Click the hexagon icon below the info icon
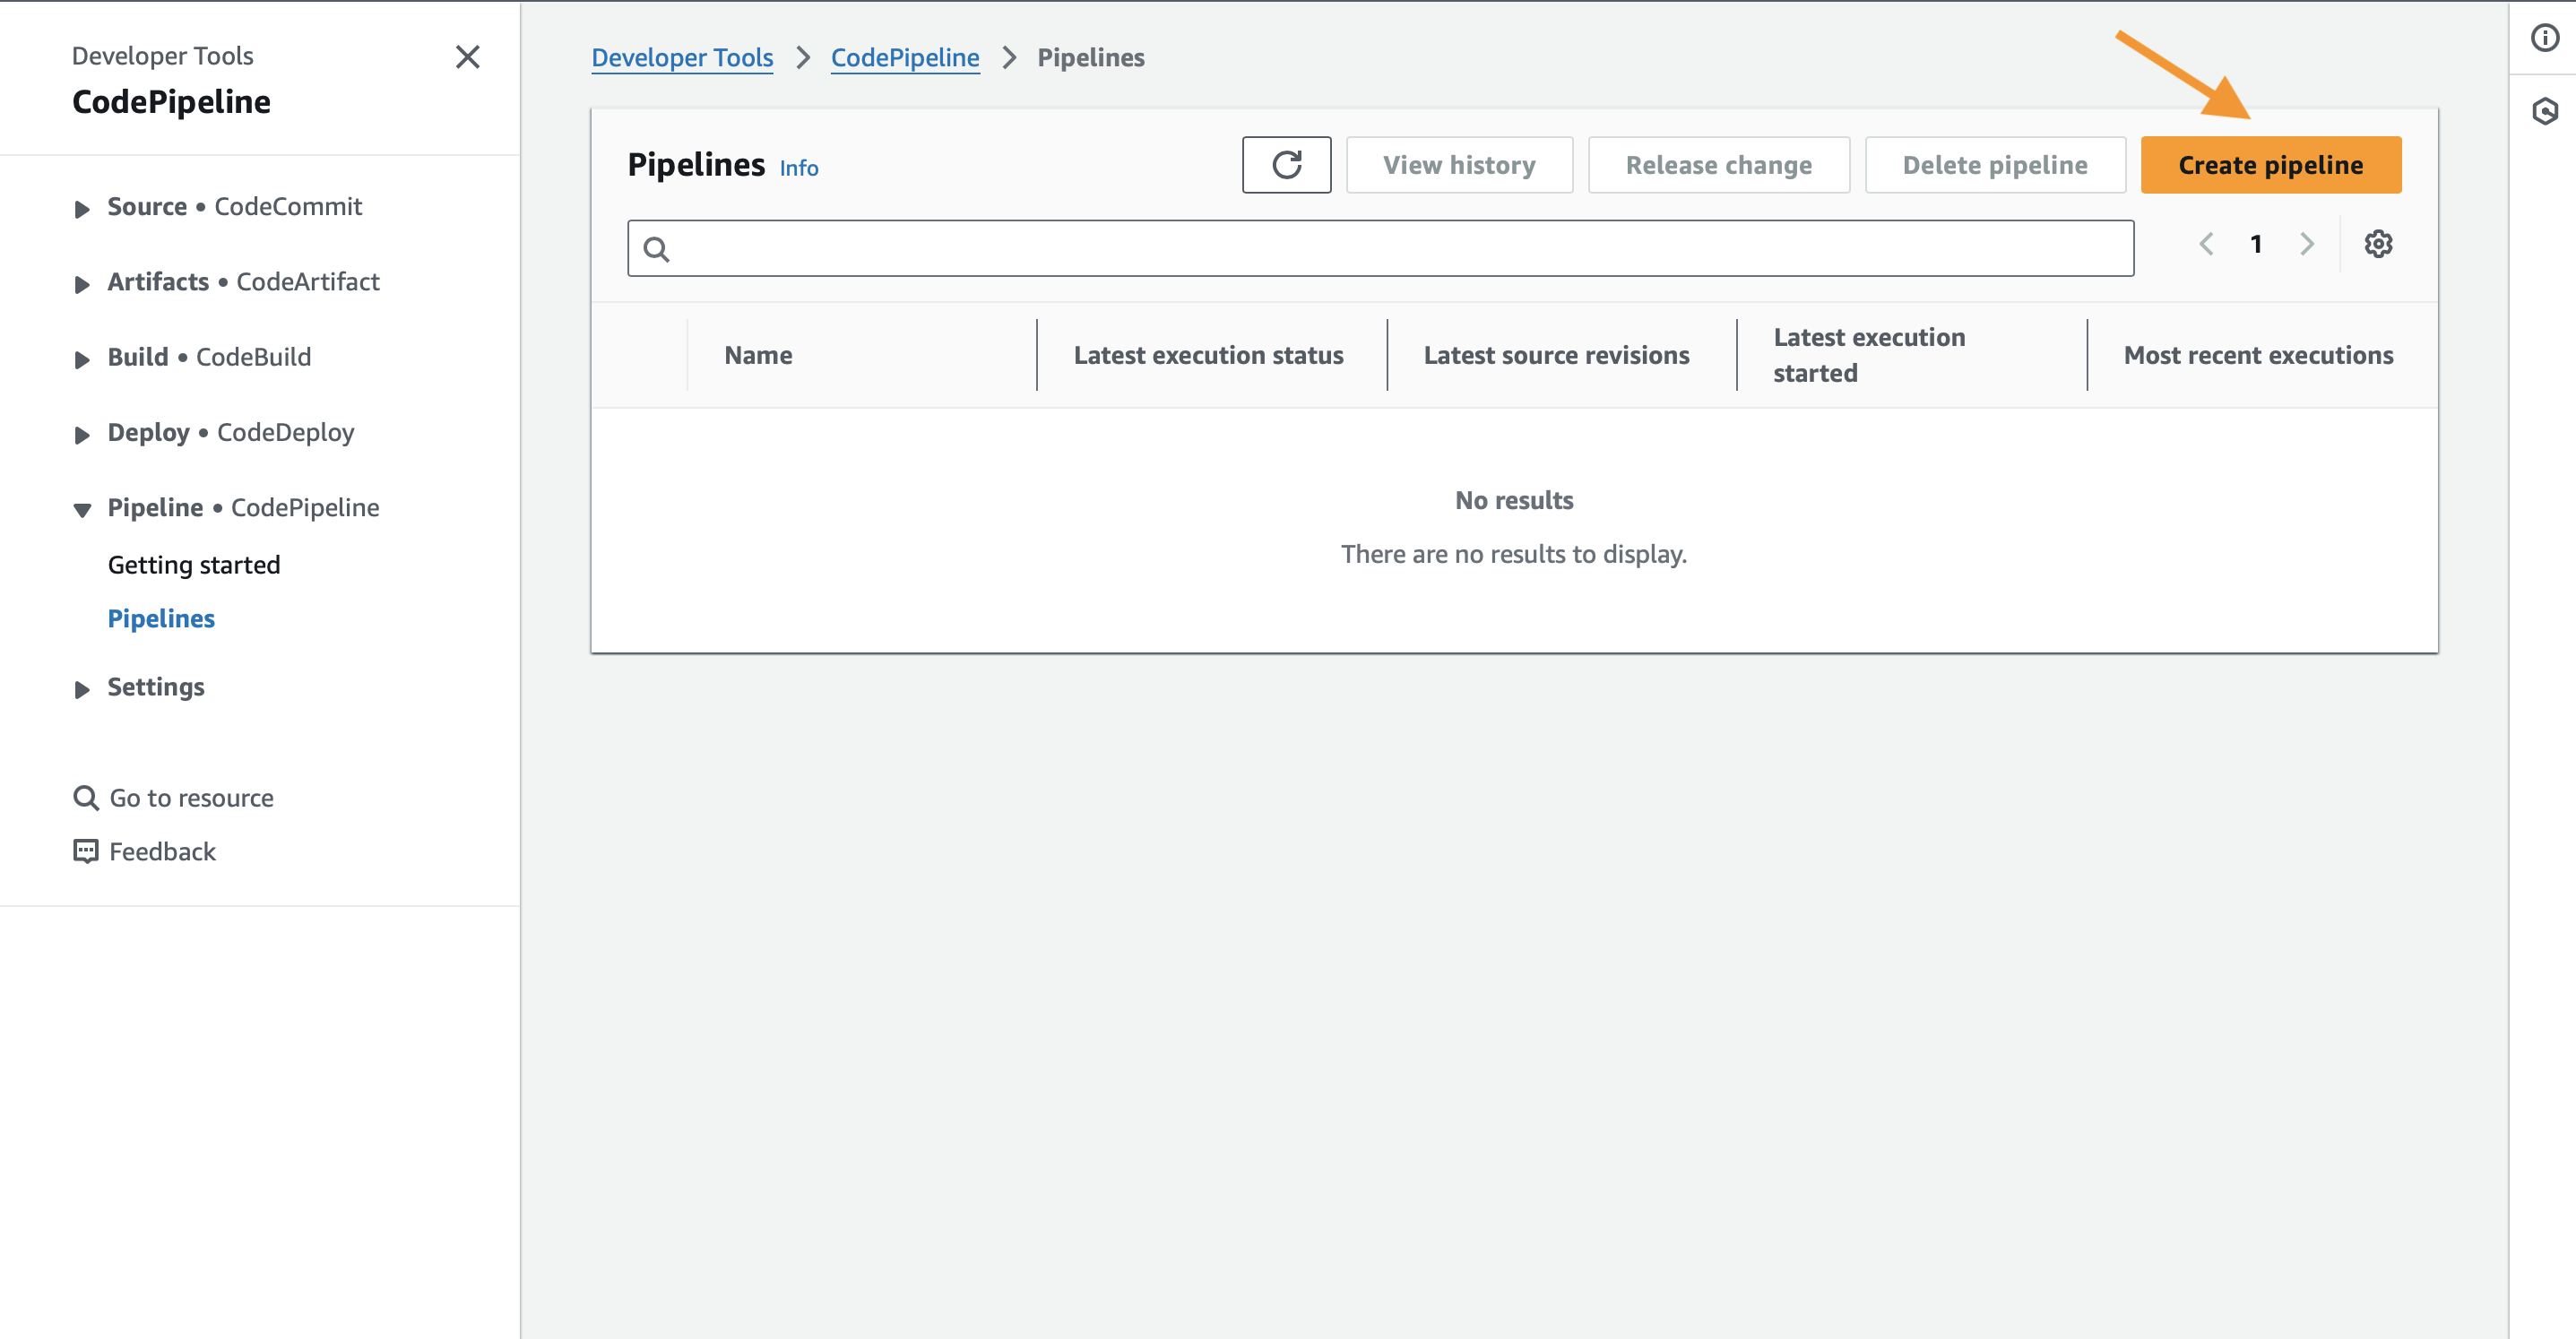 (2544, 111)
